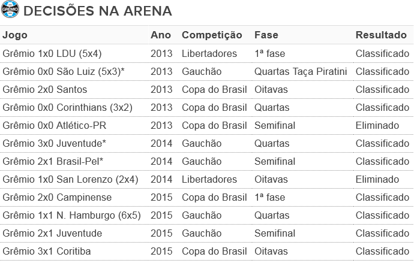This screenshot has height=263, width=414.
Task: Select the Grêmio 2x0 Campinense row
Action: [x=207, y=197]
